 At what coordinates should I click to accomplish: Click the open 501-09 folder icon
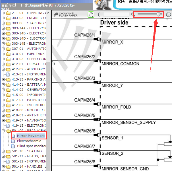9,131
